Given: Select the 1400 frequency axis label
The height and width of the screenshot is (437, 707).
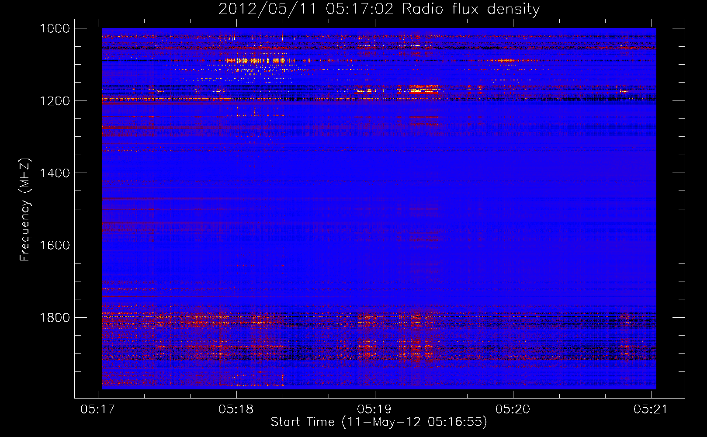Looking at the screenshot, I should pyautogui.click(x=55, y=173).
